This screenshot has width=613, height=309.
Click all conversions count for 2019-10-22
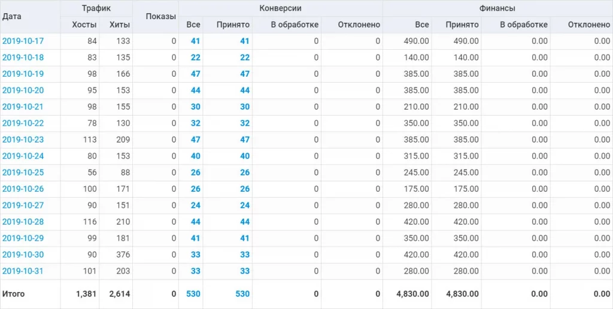(195, 123)
